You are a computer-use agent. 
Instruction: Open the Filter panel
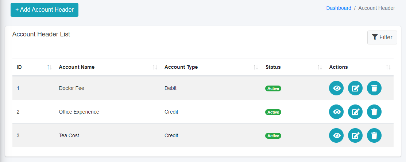click(x=382, y=37)
